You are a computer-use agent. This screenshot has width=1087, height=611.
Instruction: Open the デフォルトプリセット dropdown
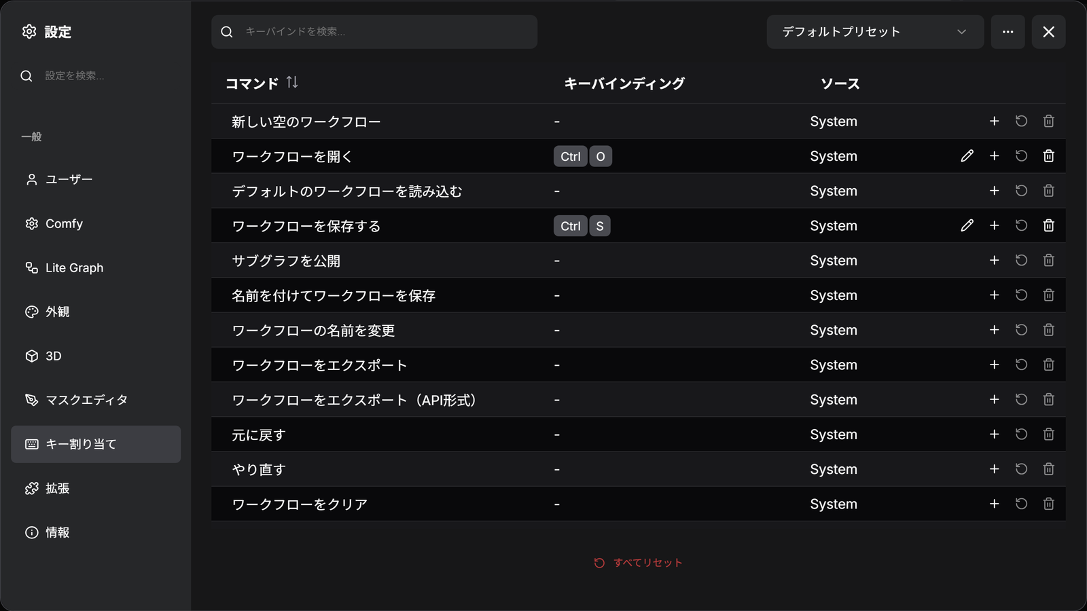[875, 32]
